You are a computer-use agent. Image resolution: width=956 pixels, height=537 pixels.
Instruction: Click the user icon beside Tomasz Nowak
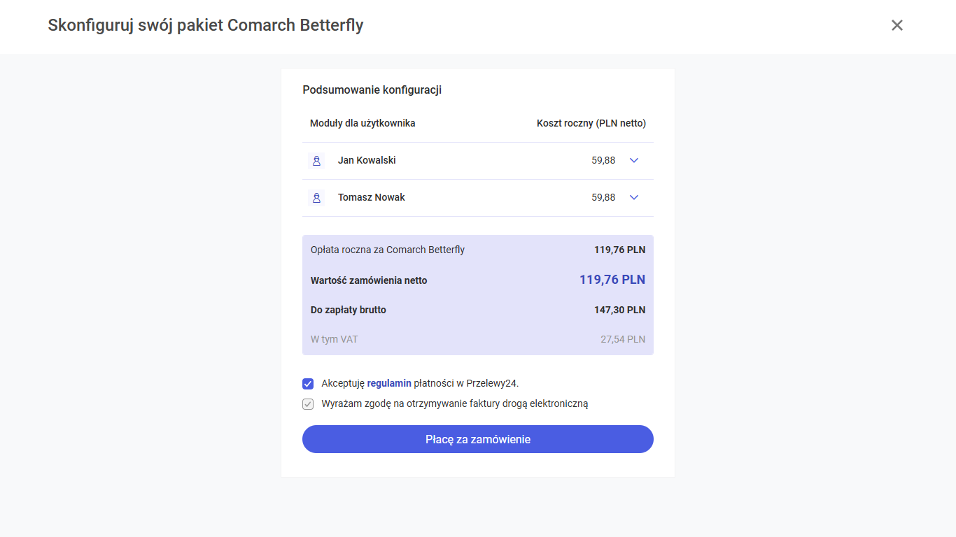(x=316, y=198)
